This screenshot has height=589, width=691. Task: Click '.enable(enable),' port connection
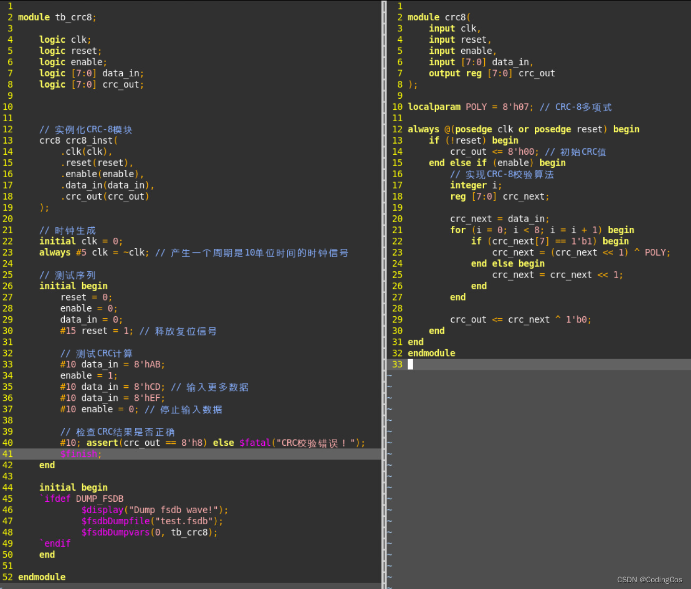click(102, 174)
